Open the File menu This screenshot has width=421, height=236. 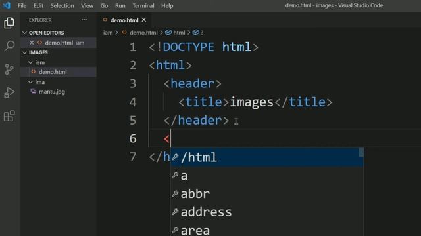22,5
